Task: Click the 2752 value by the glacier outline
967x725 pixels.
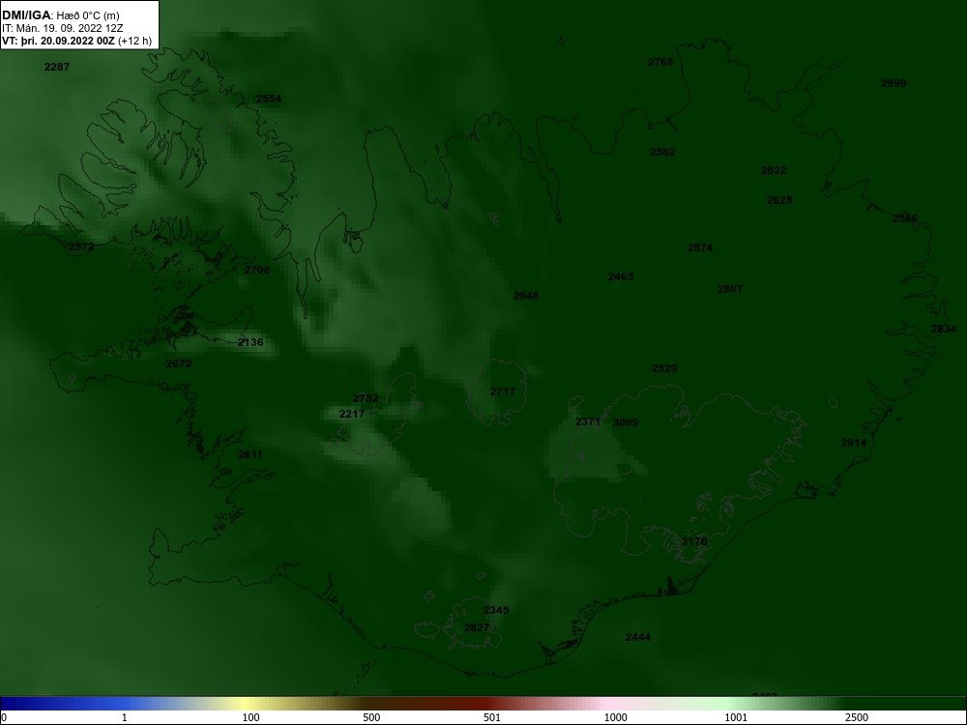Action: (x=366, y=398)
